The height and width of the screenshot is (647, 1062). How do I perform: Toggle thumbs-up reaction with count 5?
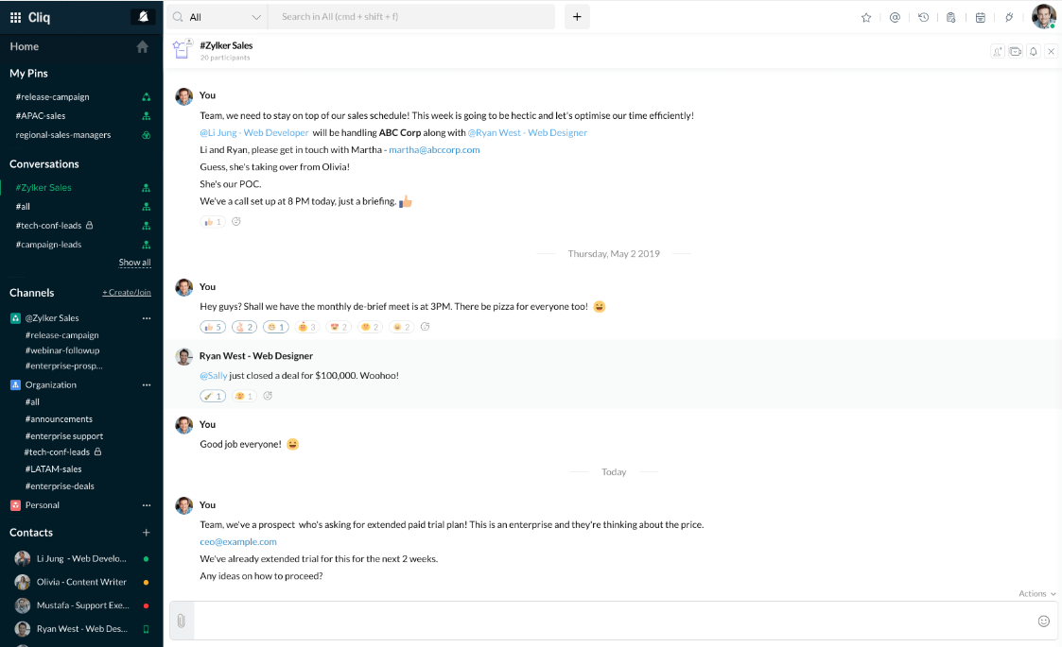(x=213, y=327)
